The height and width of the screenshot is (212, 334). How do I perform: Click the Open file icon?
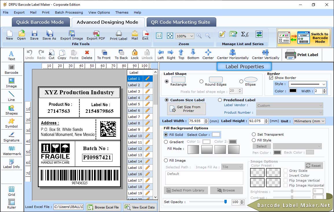point(21,35)
